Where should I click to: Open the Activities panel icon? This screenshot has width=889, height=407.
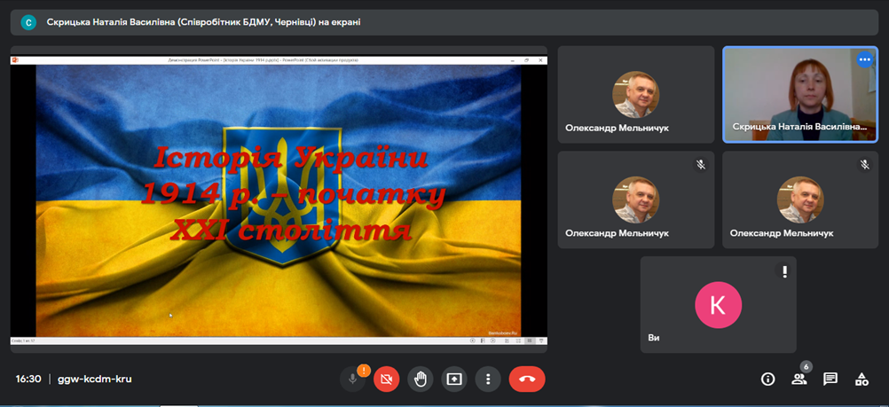[861, 380]
